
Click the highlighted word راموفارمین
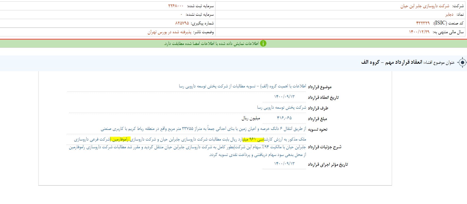click(x=121, y=139)
